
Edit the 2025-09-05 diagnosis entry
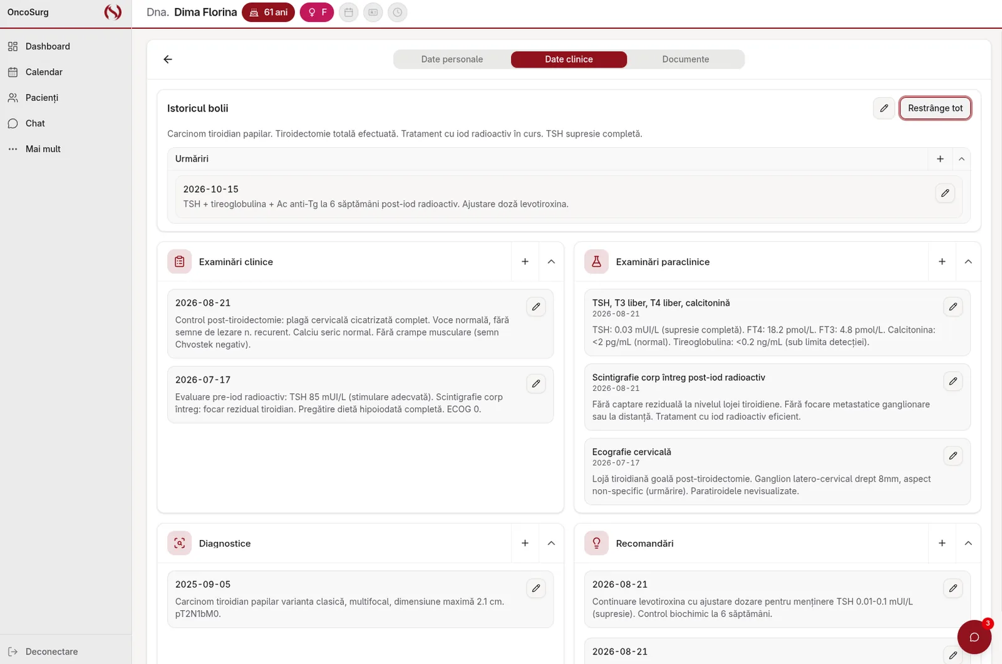click(536, 588)
